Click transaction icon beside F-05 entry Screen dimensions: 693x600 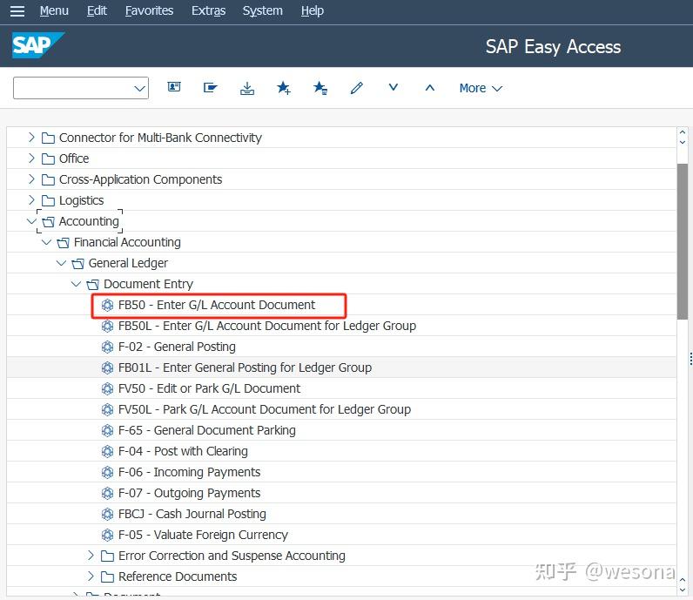point(107,536)
